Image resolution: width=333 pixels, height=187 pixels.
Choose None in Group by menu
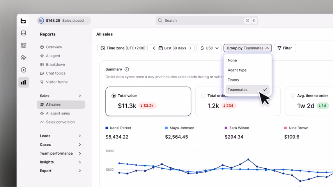(248, 60)
